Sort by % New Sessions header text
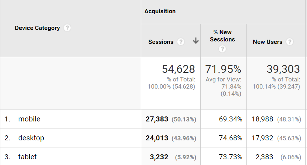The width and height of the screenshot is (307, 165). pos(222,36)
